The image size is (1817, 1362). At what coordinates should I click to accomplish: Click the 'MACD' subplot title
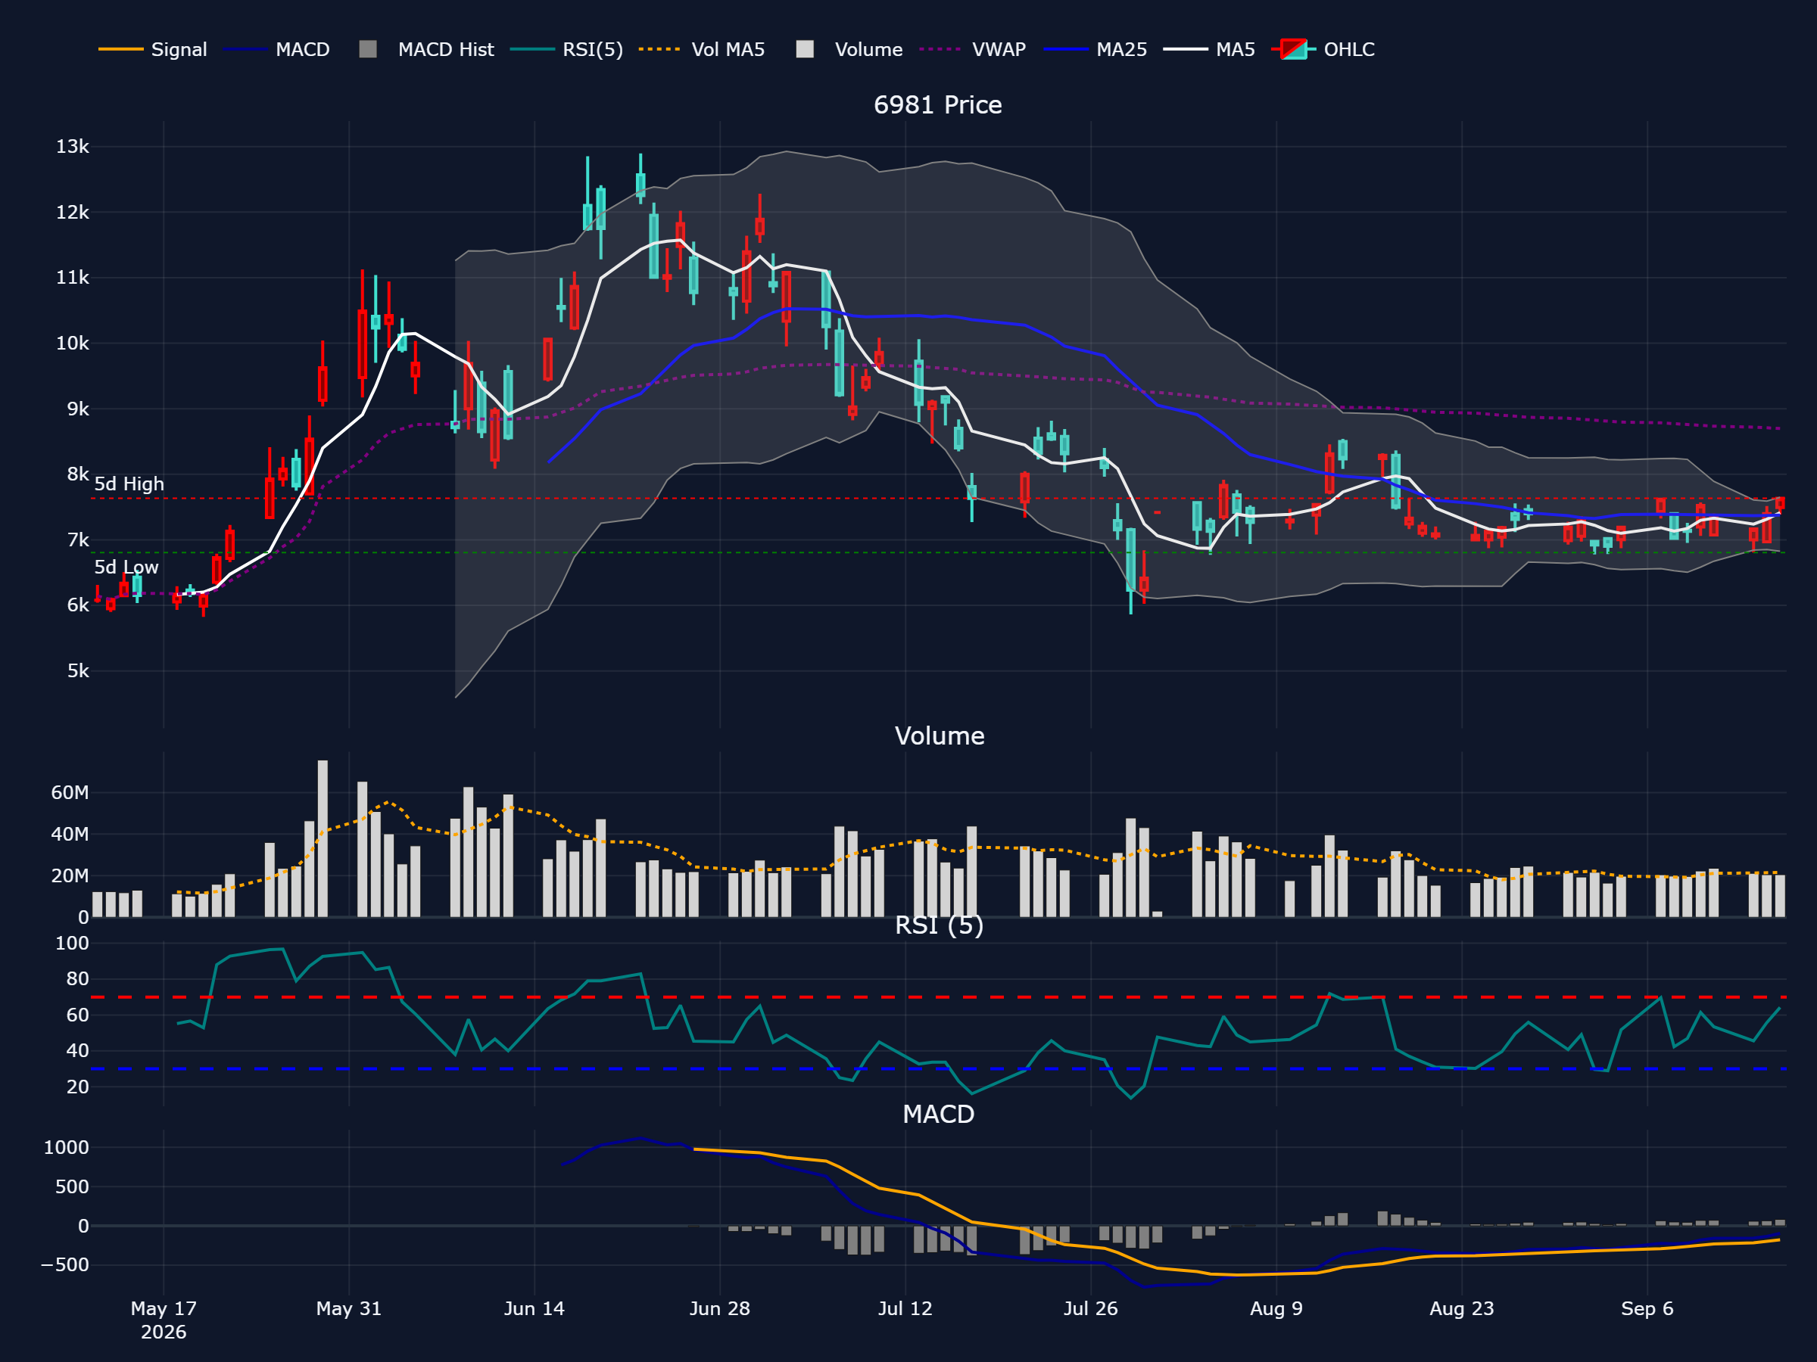pos(938,1114)
